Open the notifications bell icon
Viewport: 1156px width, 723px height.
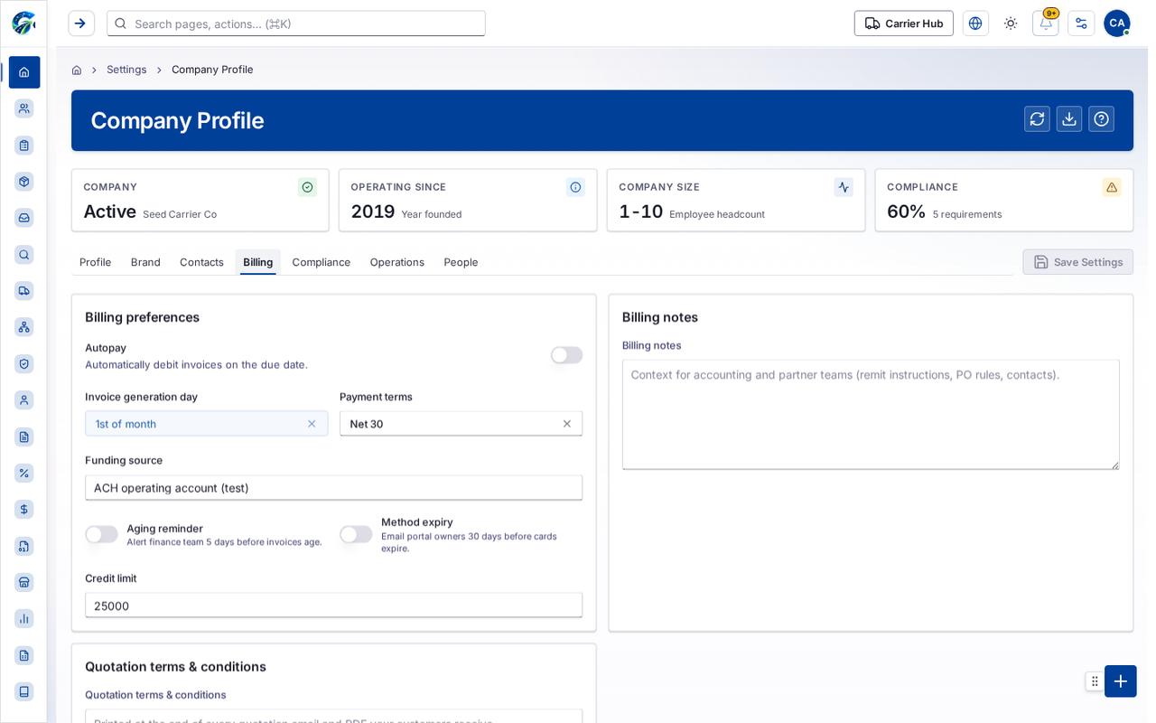[x=1046, y=23]
